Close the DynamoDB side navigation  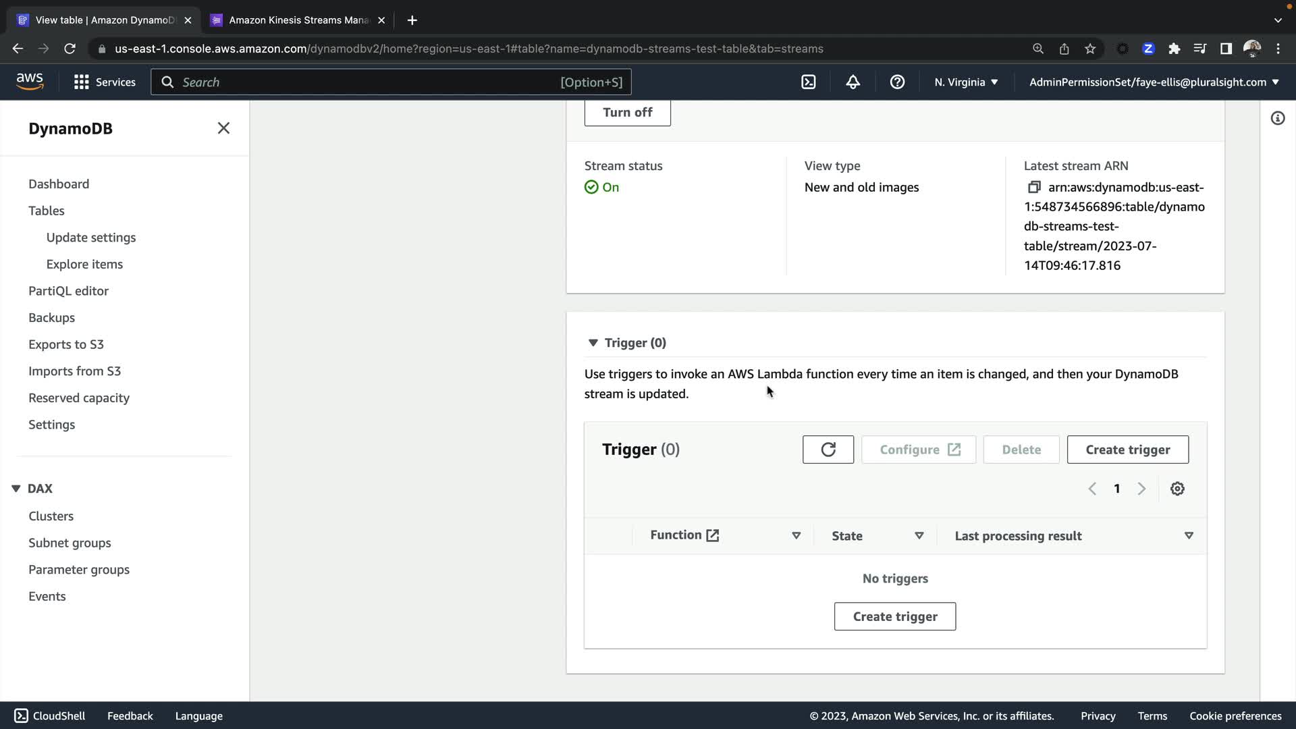pyautogui.click(x=223, y=128)
